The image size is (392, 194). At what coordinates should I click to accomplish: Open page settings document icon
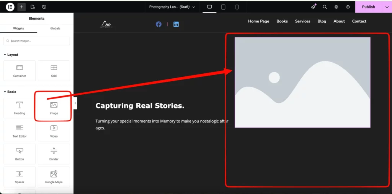pyautogui.click(x=33, y=7)
